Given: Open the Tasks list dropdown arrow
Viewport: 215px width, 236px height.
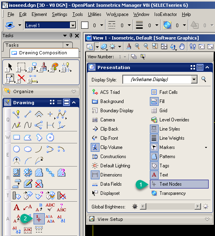Looking at the screenshot, I should pos(68,45).
